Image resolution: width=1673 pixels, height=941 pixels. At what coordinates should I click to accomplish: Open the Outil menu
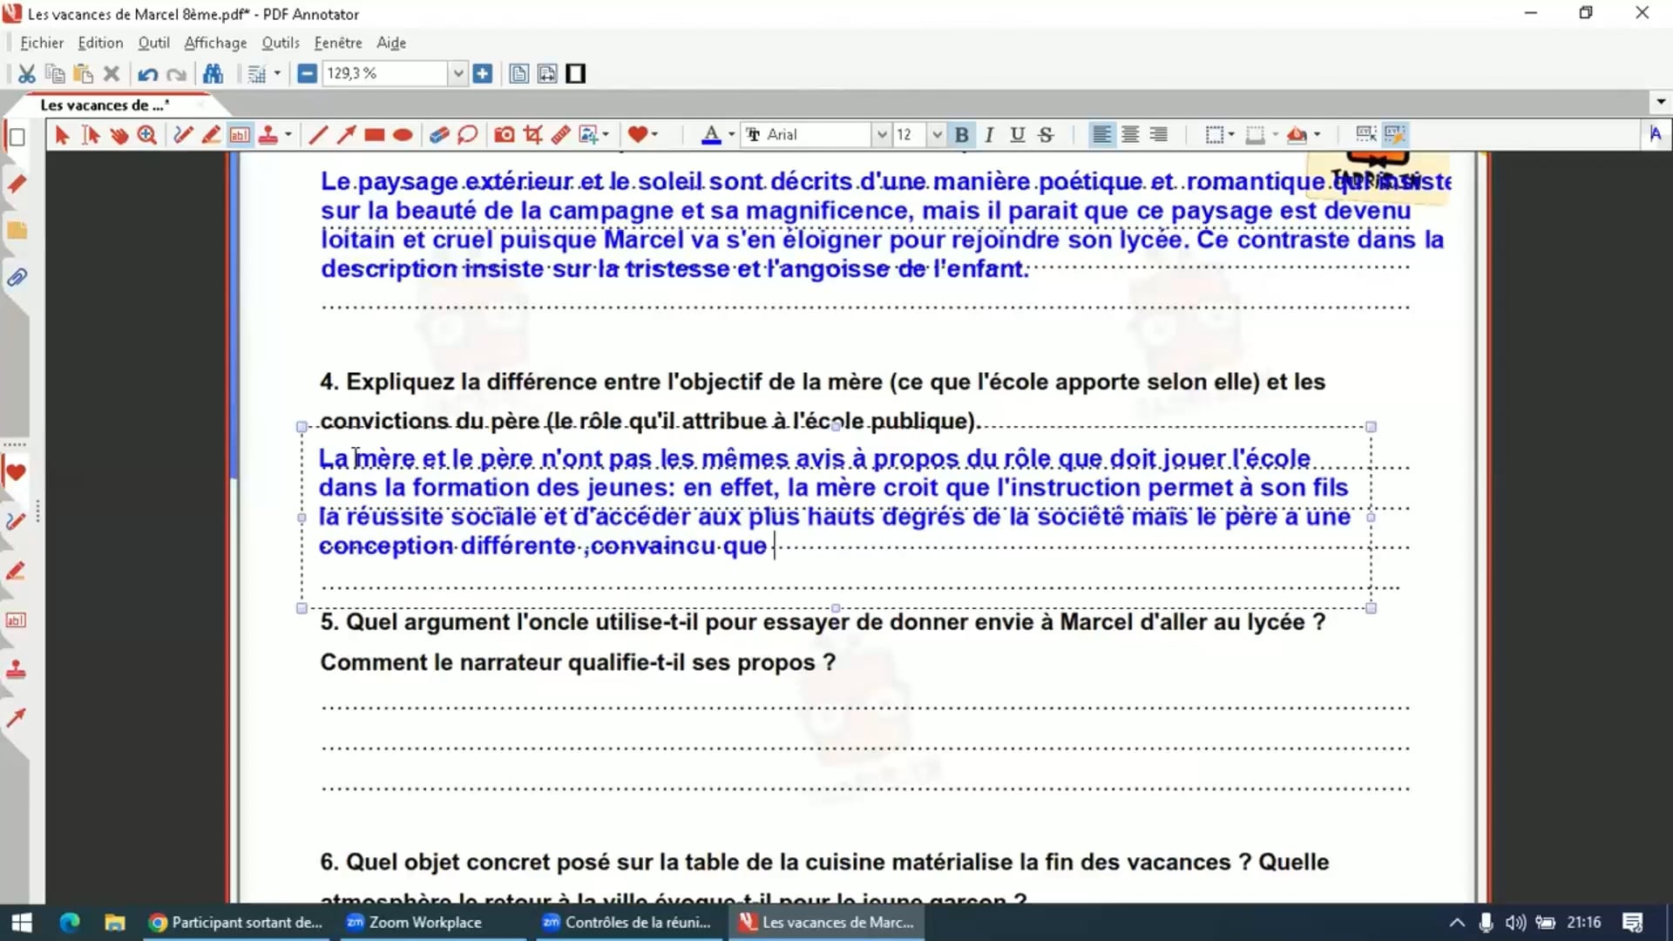click(x=153, y=43)
